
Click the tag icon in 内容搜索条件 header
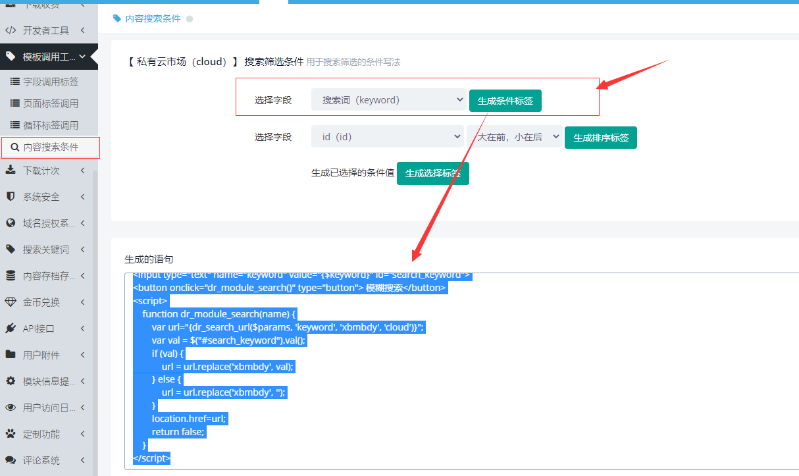click(117, 18)
